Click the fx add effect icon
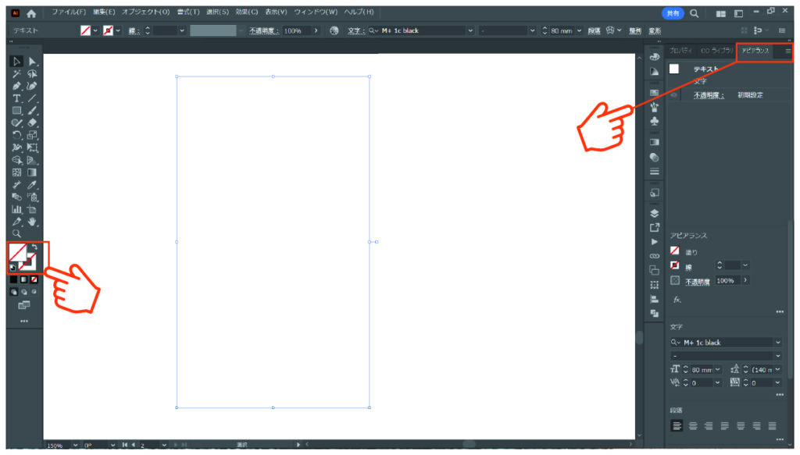 pos(677,300)
